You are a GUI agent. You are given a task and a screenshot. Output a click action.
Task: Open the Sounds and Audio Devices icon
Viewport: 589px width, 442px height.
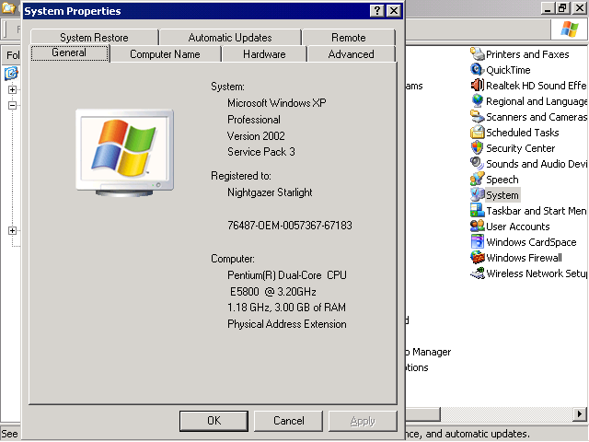(x=477, y=164)
